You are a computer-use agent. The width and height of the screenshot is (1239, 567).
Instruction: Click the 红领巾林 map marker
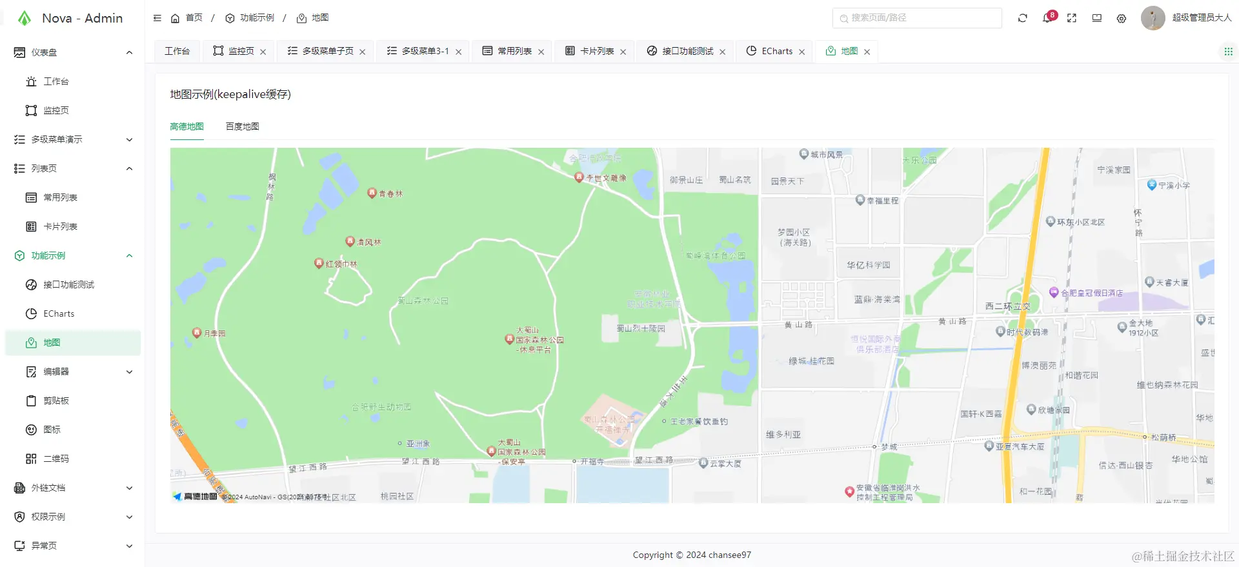(319, 263)
